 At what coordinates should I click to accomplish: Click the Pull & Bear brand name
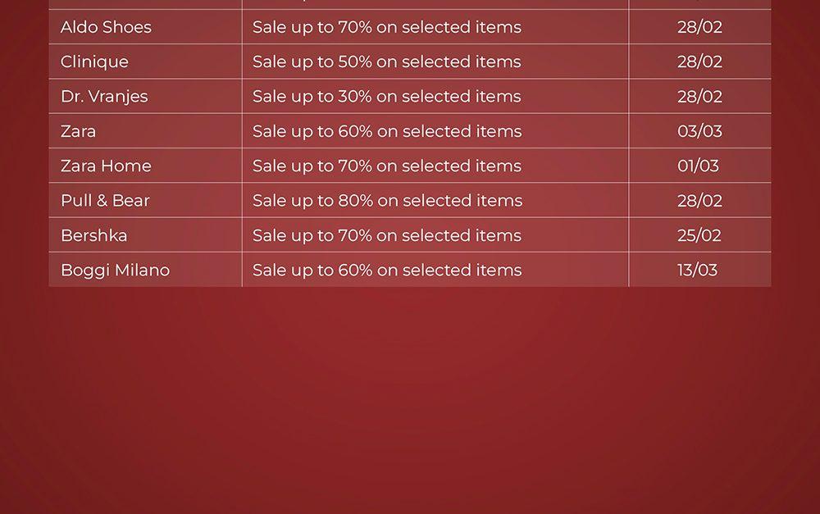click(x=105, y=200)
